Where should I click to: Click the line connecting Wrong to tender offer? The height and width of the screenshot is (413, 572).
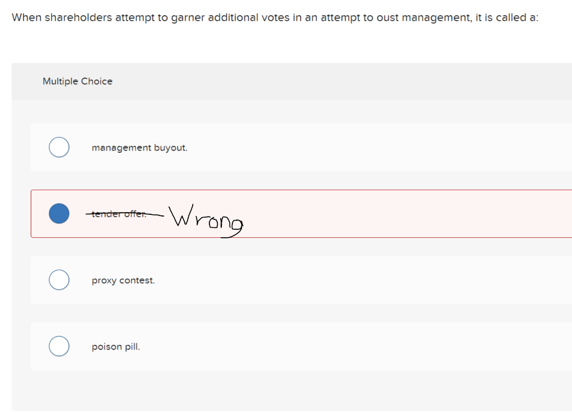coord(156,214)
